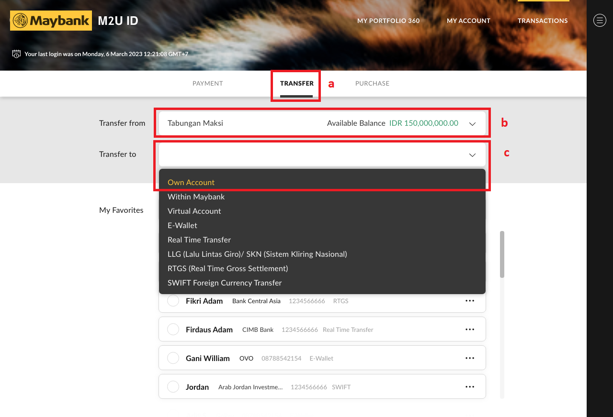Switch to the Purchase tab

click(372, 83)
